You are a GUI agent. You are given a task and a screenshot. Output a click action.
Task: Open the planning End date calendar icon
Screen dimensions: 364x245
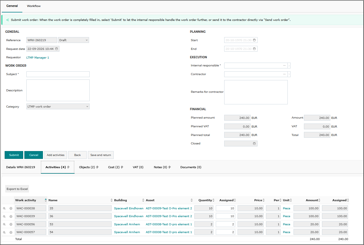(x=254, y=49)
